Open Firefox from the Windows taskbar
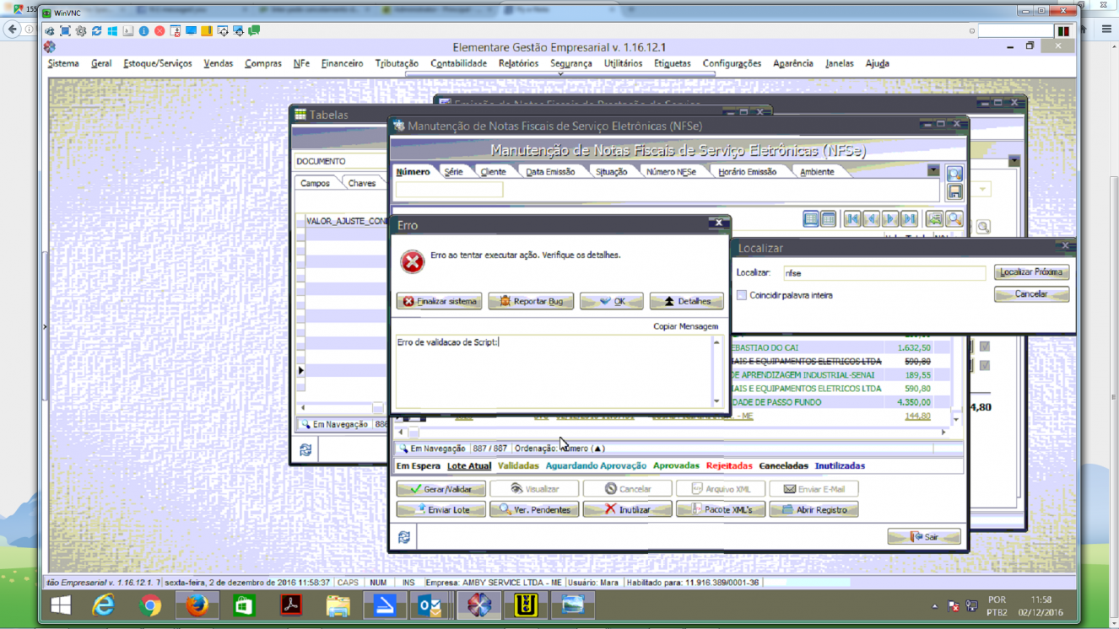Image resolution: width=1119 pixels, height=629 pixels. click(x=197, y=605)
